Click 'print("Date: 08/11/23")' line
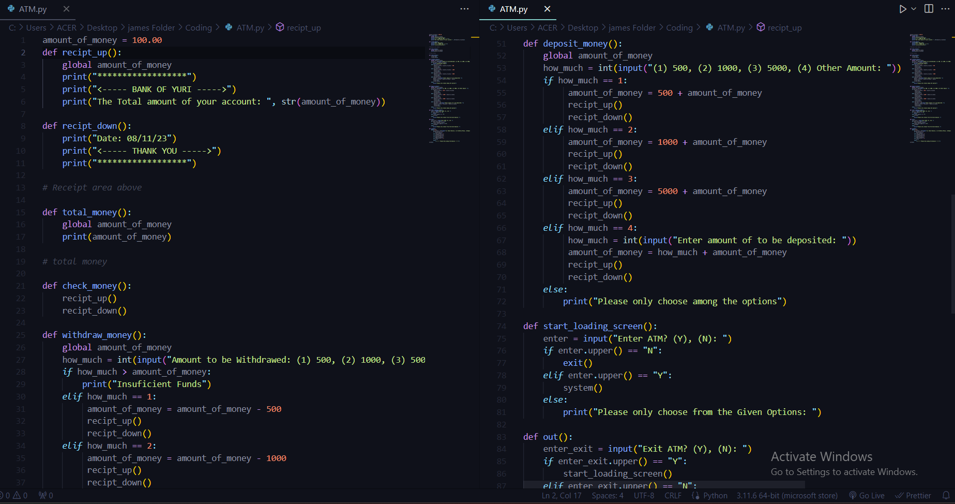Screen dimensions: 955x504 [x=119, y=138]
